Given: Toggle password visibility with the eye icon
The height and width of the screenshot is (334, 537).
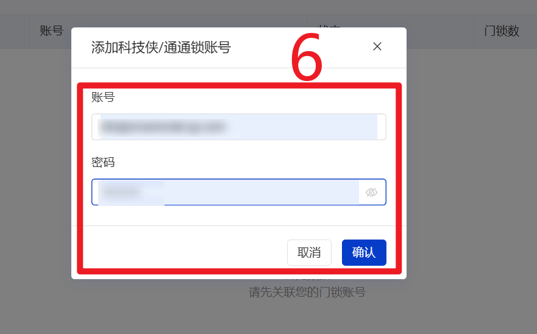Looking at the screenshot, I should tap(372, 193).
